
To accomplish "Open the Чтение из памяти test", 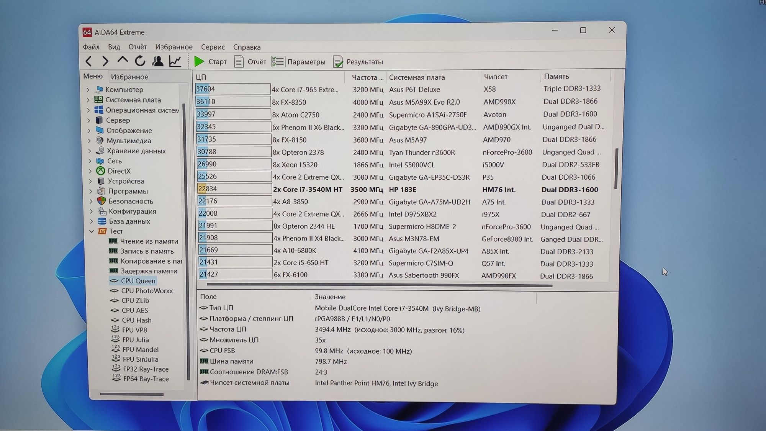I will click(144, 241).
